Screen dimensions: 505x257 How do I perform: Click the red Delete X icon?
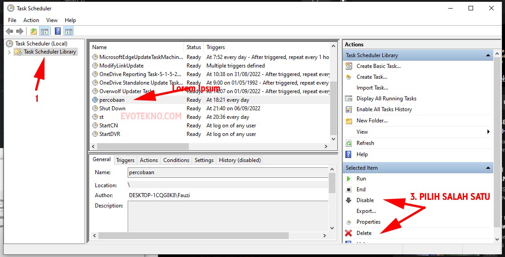[x=349, y=233]
